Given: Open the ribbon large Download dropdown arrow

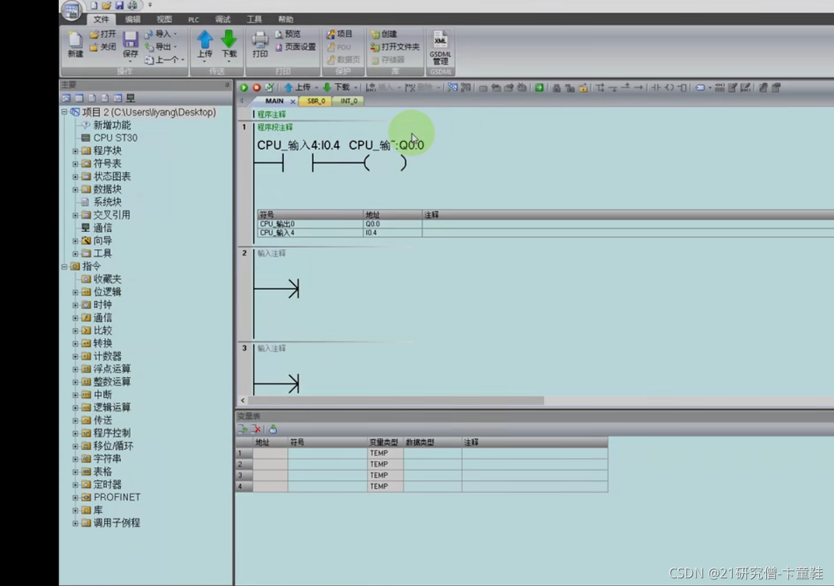Looking at the screenshot, I should (x=229, y=62).
